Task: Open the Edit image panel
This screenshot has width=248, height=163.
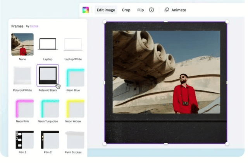Action: coord(106,10)
